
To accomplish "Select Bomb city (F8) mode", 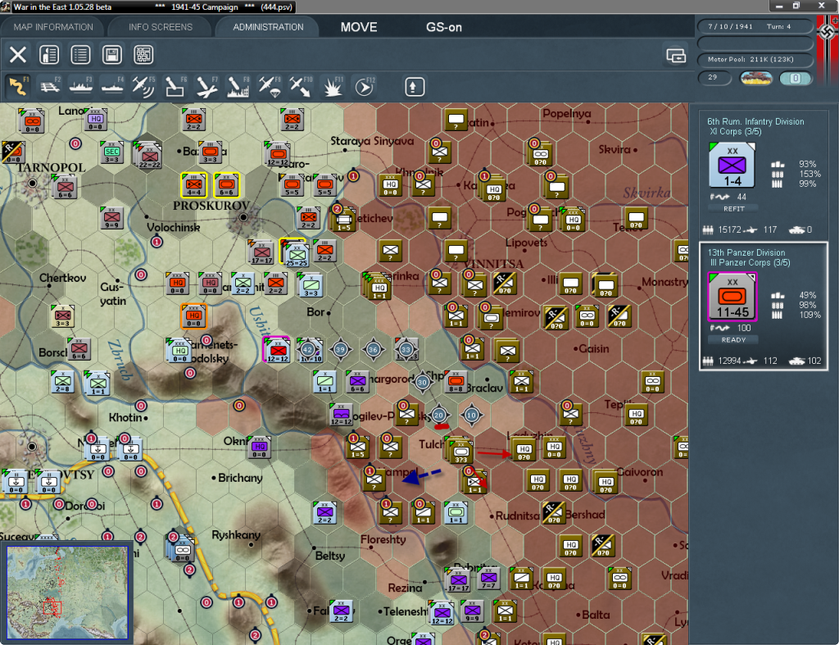I will tap(238, 86).
